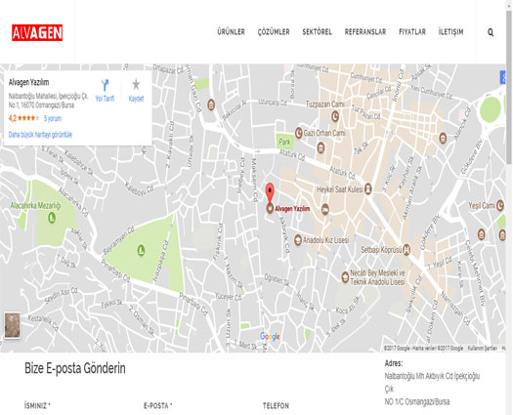This screenshot has width=513, height=415.
Task: Click the Adres: label
Action: (394, 363)
